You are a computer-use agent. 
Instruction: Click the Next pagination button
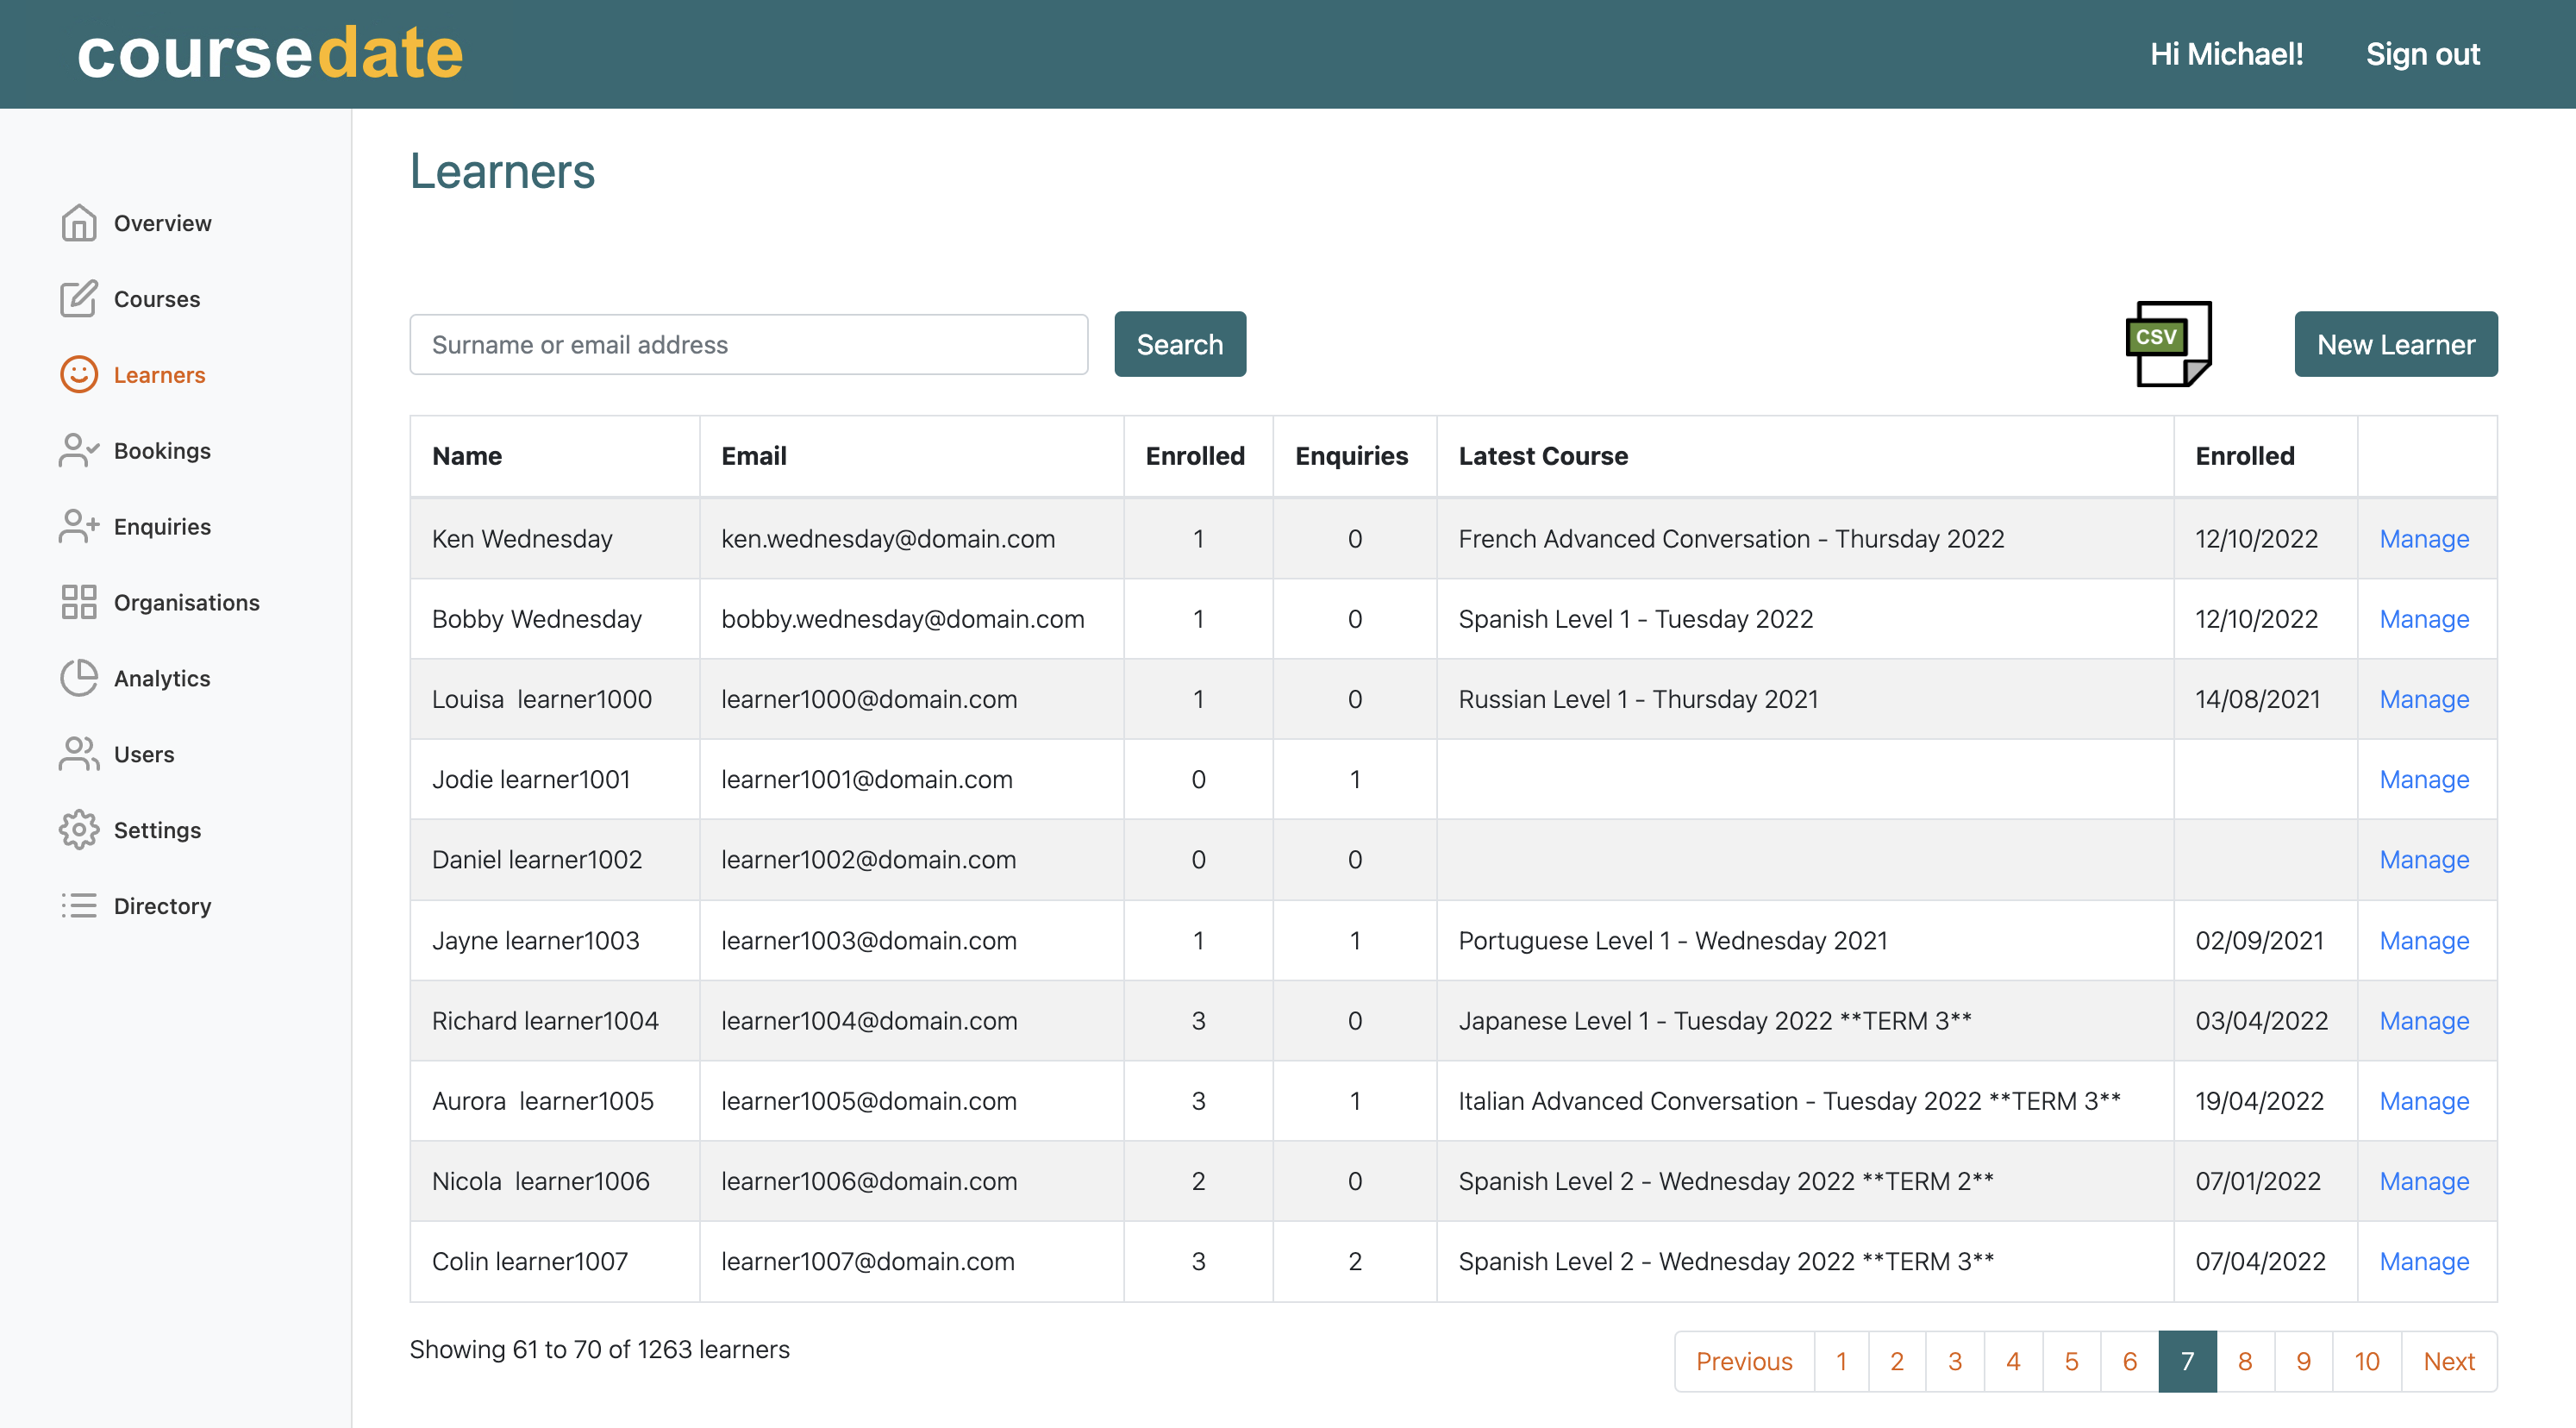coord(2448,1361)
